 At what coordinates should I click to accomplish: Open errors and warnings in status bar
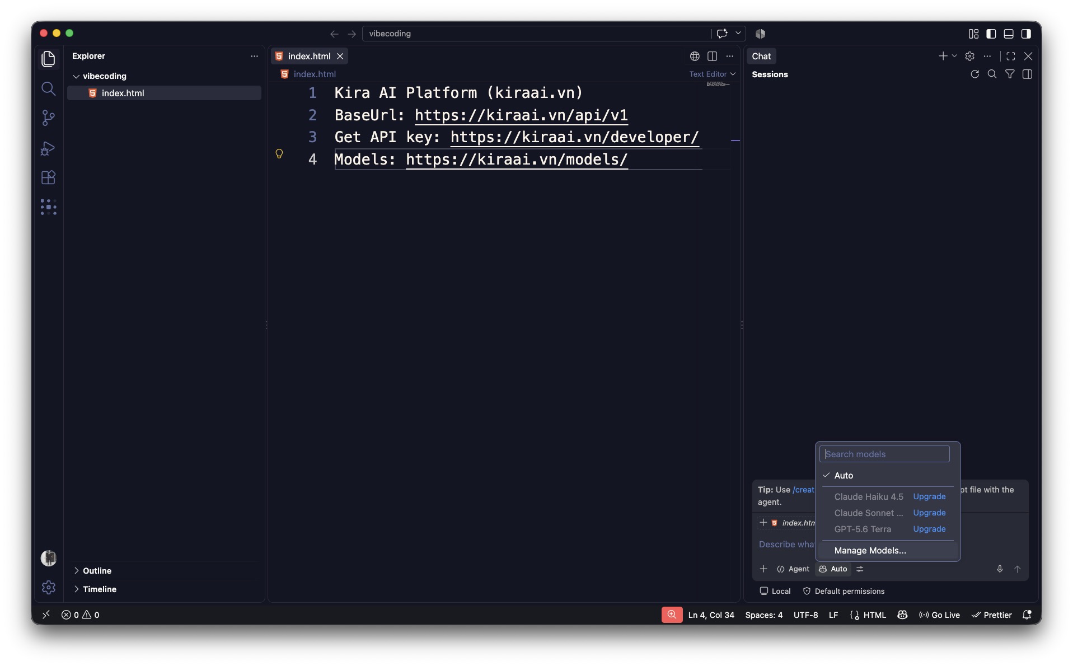click(80, 615)
